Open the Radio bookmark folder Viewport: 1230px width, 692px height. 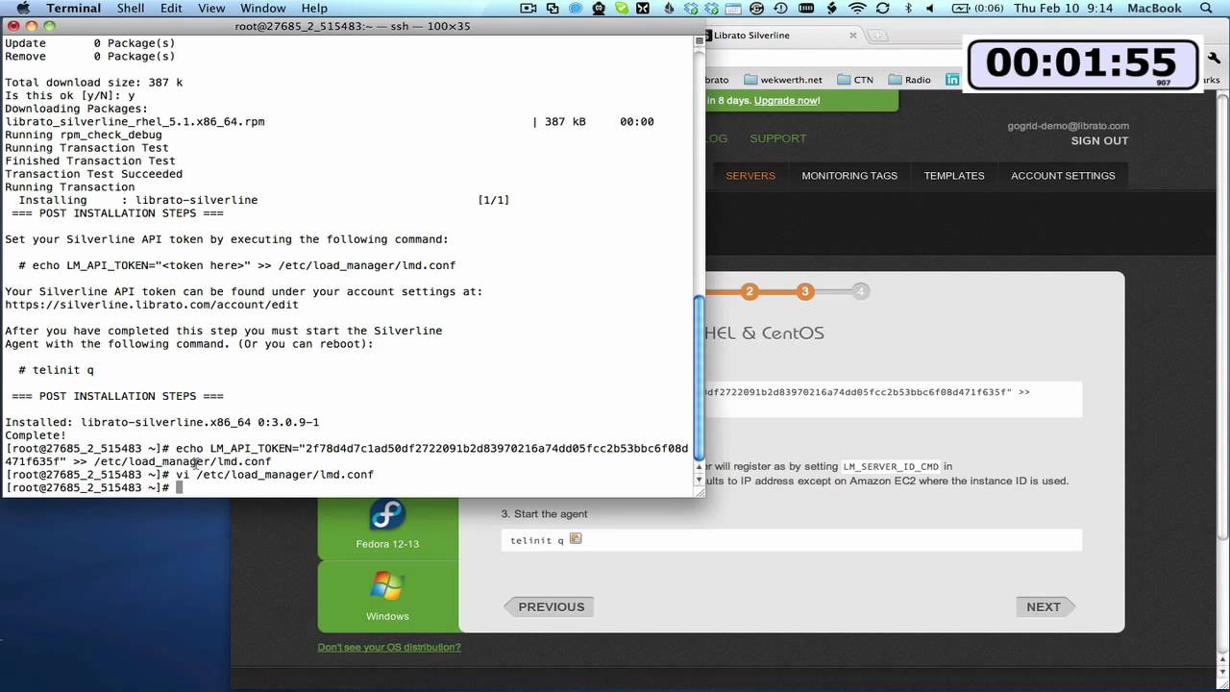click(x=909, y=80)
